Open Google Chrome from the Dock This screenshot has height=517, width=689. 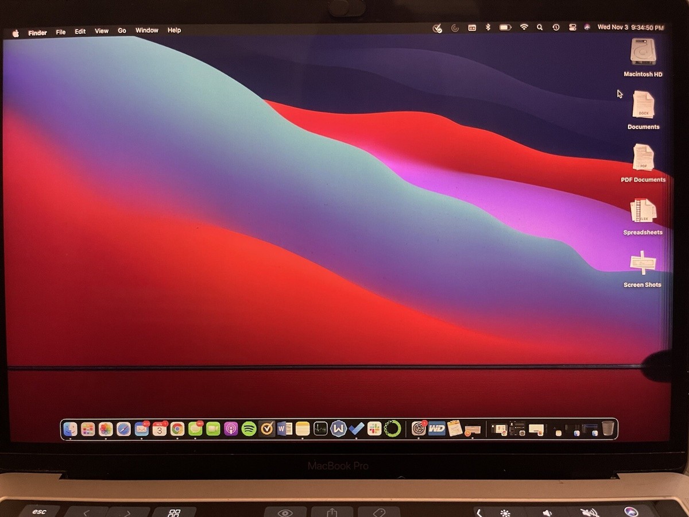tap(176, 429)
